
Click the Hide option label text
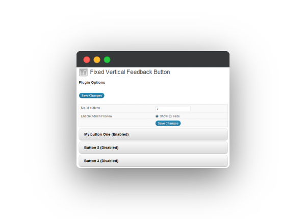[x=176, y=116]
